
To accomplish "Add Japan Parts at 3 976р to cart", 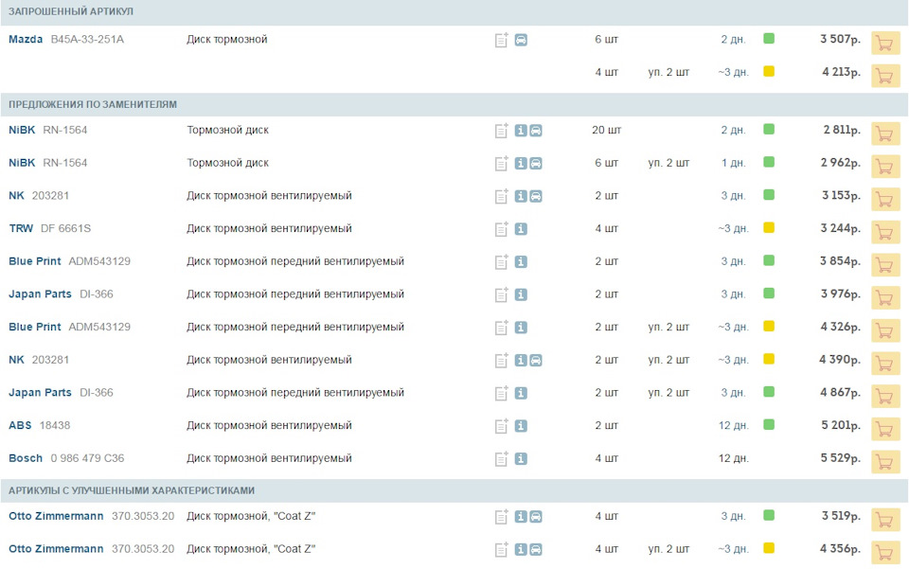I will click(x=885, y=298).
